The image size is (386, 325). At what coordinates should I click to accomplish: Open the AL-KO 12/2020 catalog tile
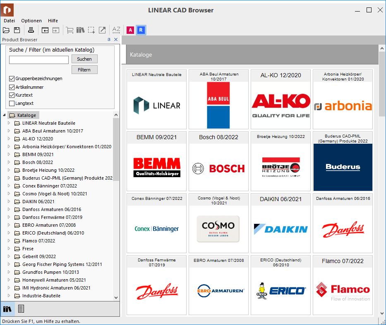(x=281, y=99)
